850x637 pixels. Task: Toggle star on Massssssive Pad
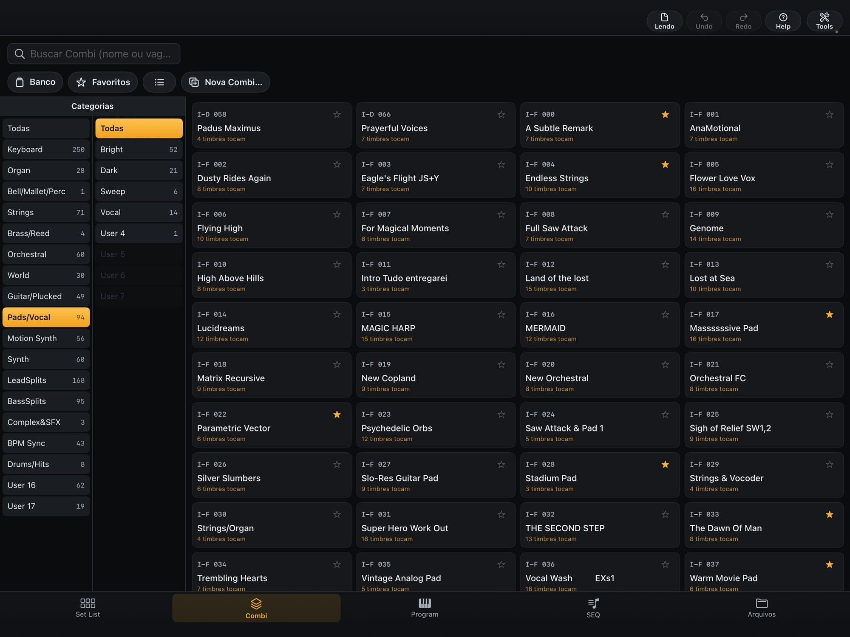tap(829, 315)
